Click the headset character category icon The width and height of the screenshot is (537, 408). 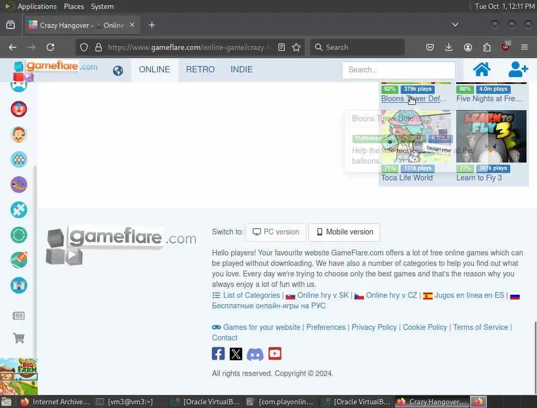click(19, 134)
